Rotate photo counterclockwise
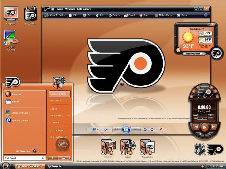Image resolution: width=226 pixels, height=169 pixels. point(145,129)
